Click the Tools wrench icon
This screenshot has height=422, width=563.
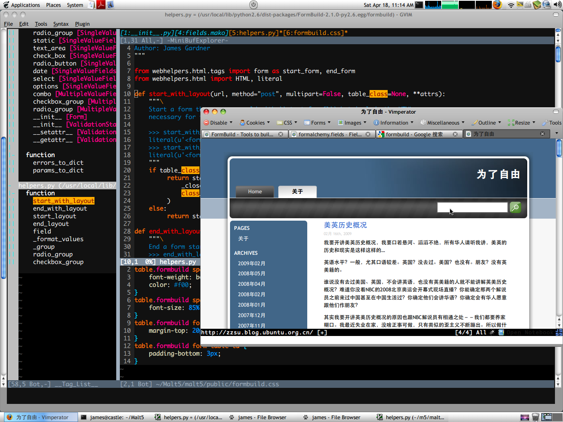pos(545,123)
